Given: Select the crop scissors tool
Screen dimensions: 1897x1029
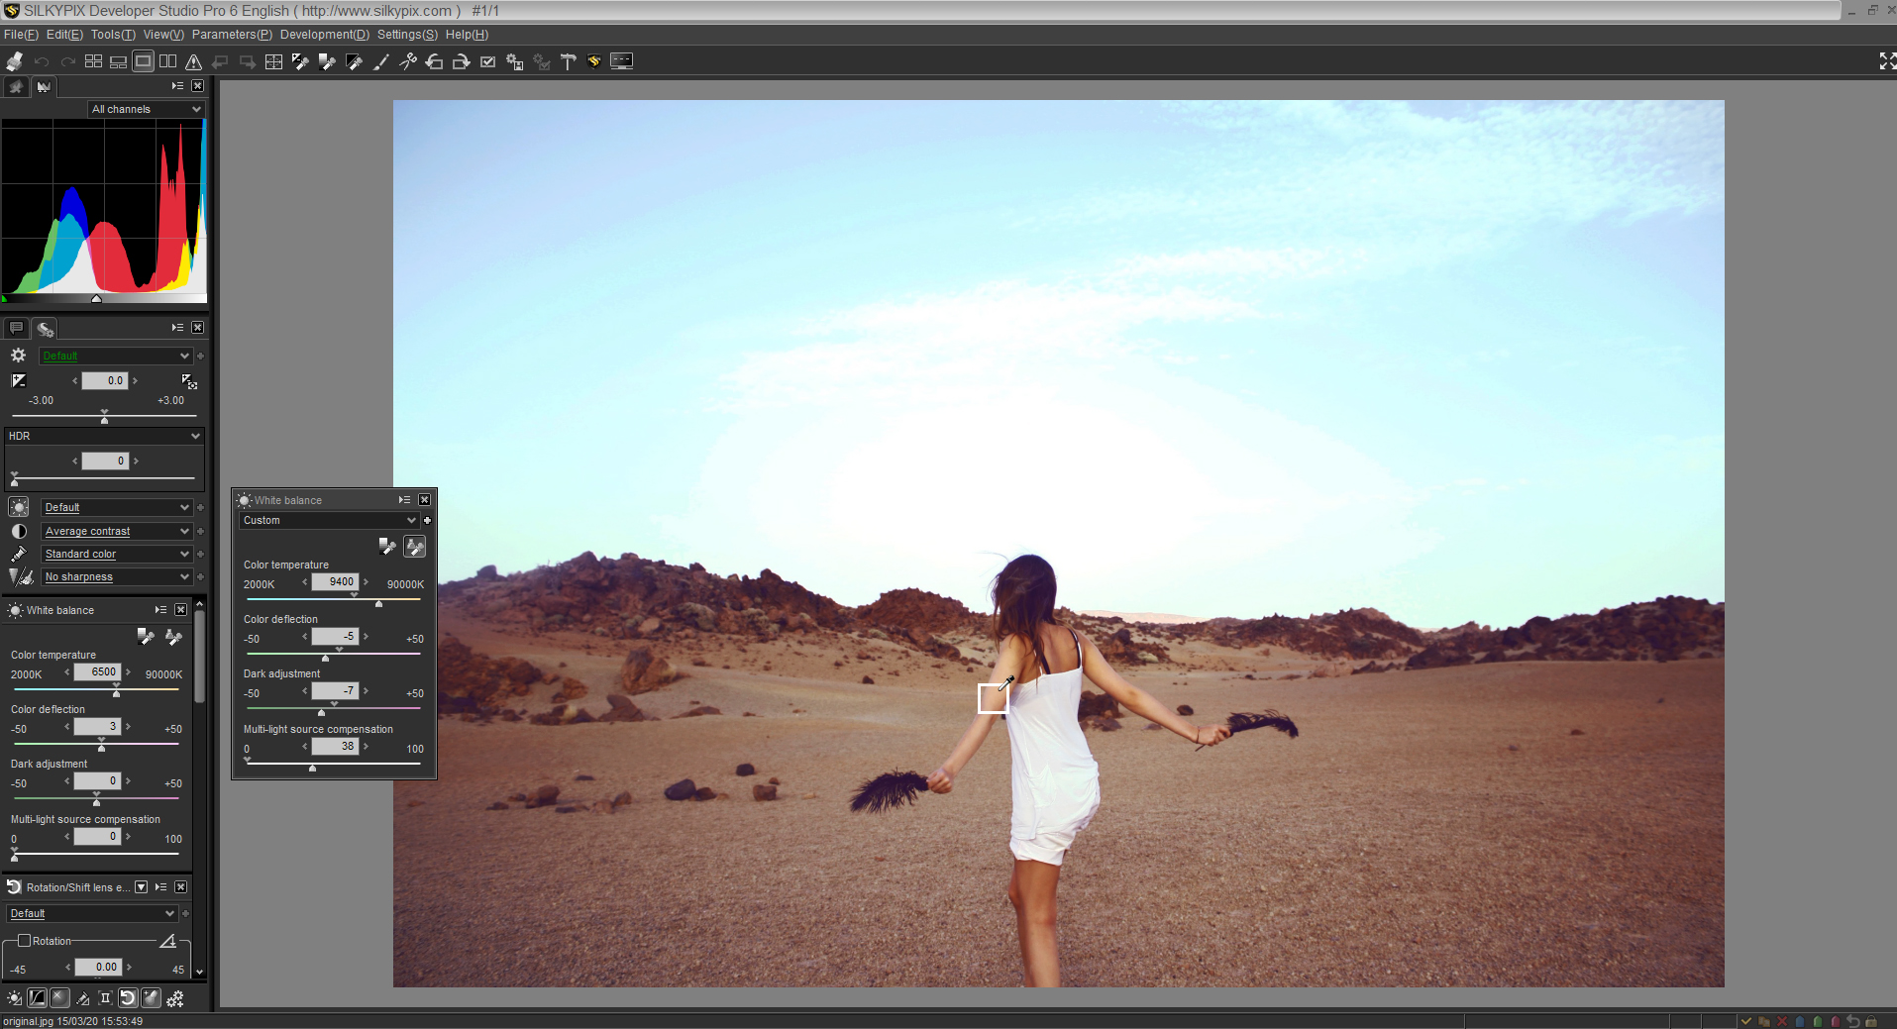Looking at the screenshot, I should [407, 61].
